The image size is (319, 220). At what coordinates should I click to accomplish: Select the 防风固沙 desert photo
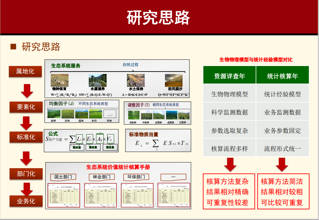[x=173, y=80]
